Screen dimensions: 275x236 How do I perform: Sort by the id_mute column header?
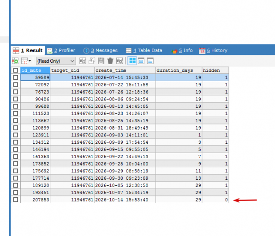tap(35, 71)
